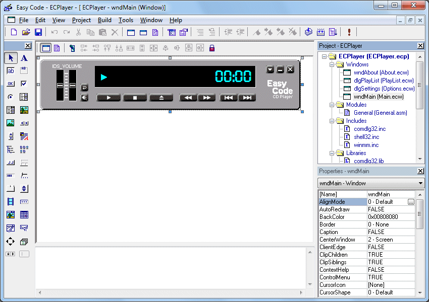The height and width of the screenshot is (302, 429).
Task: Click the Save floppy disk icon
Action: point(38,32)
